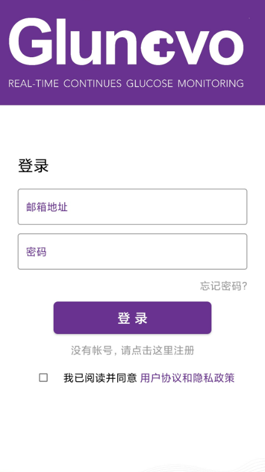The height and width of the screenshot is (472, 265).
Task: Select the letter G of the Glunovo logo
Action: coord(29,41)
